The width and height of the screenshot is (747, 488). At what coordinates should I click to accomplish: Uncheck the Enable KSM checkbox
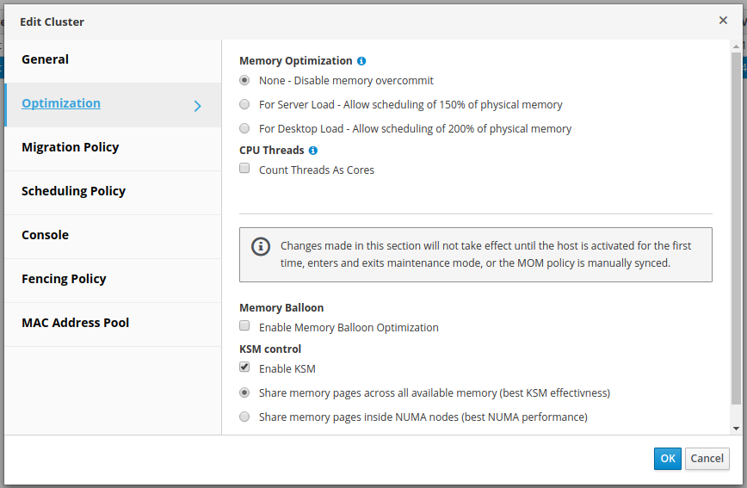[244, 368]
